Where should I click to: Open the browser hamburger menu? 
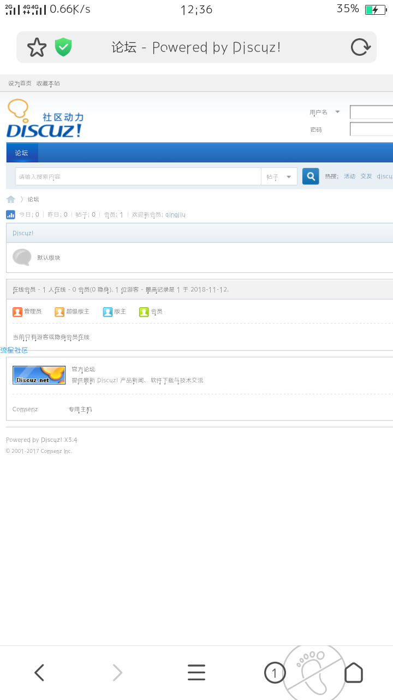click(196, 672)
